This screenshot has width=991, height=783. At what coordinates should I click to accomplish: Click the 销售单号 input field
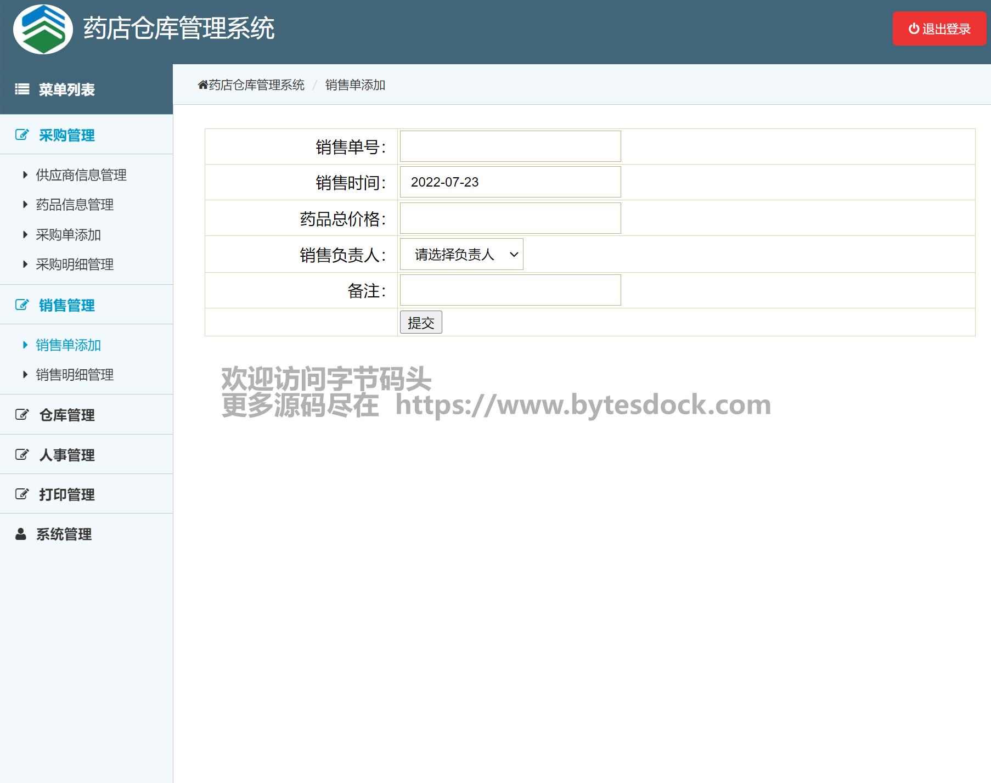510,147
